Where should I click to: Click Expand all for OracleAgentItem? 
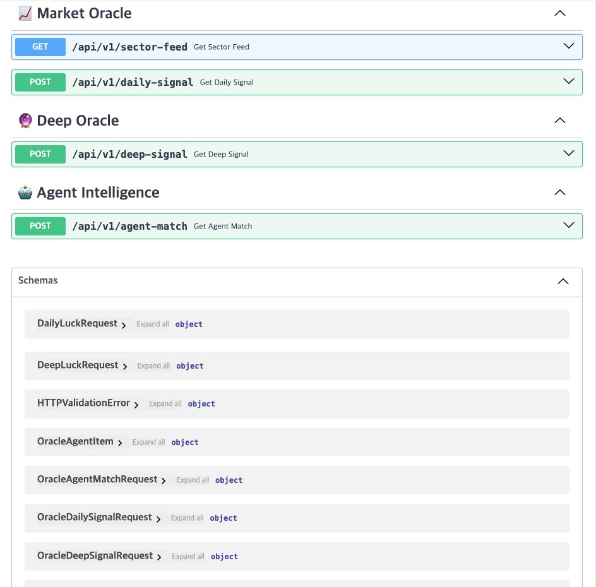click(148, 442)
